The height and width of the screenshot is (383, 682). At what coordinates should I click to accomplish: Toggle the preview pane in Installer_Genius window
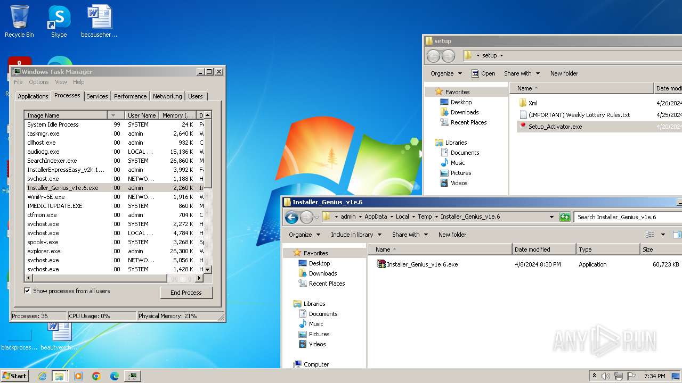click(x=676, y=235)
